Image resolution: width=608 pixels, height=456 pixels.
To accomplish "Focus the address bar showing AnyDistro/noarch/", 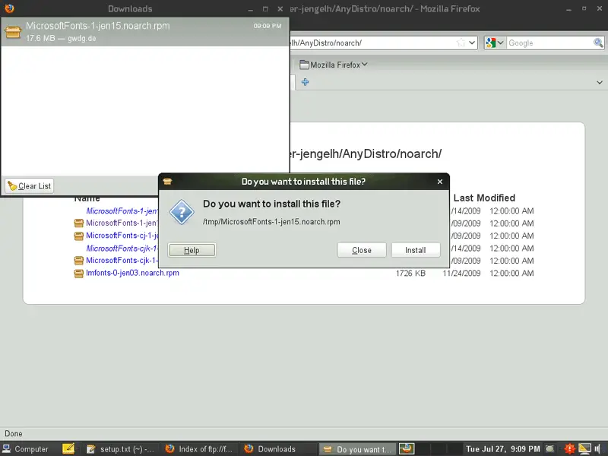I will pyautogui.click(x=372, y=43).
